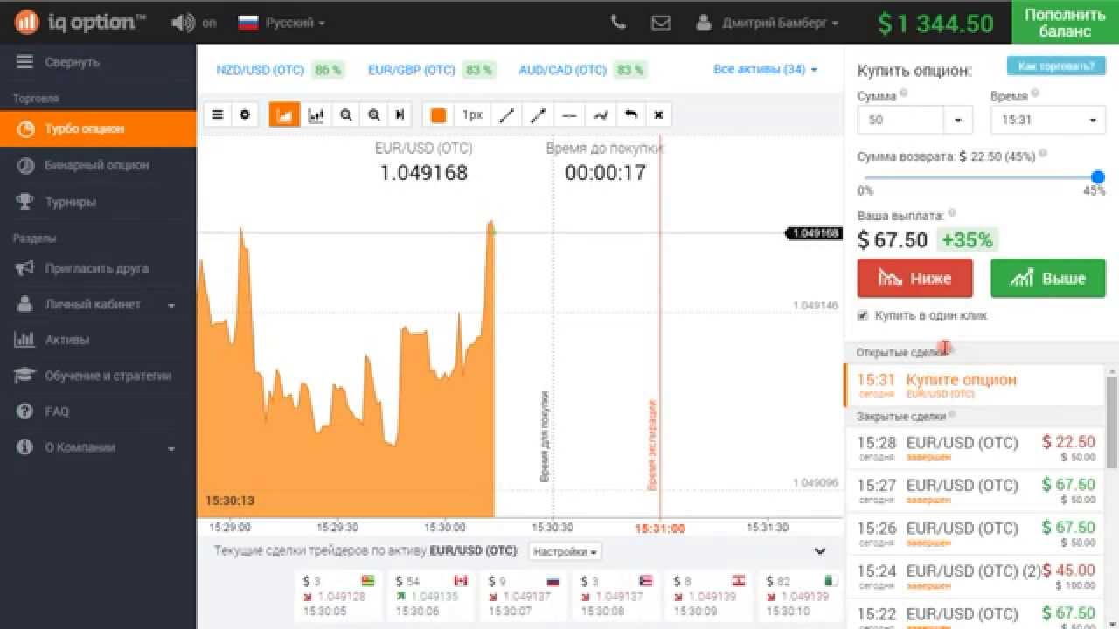Select the line drawing tool

[506, 114]
